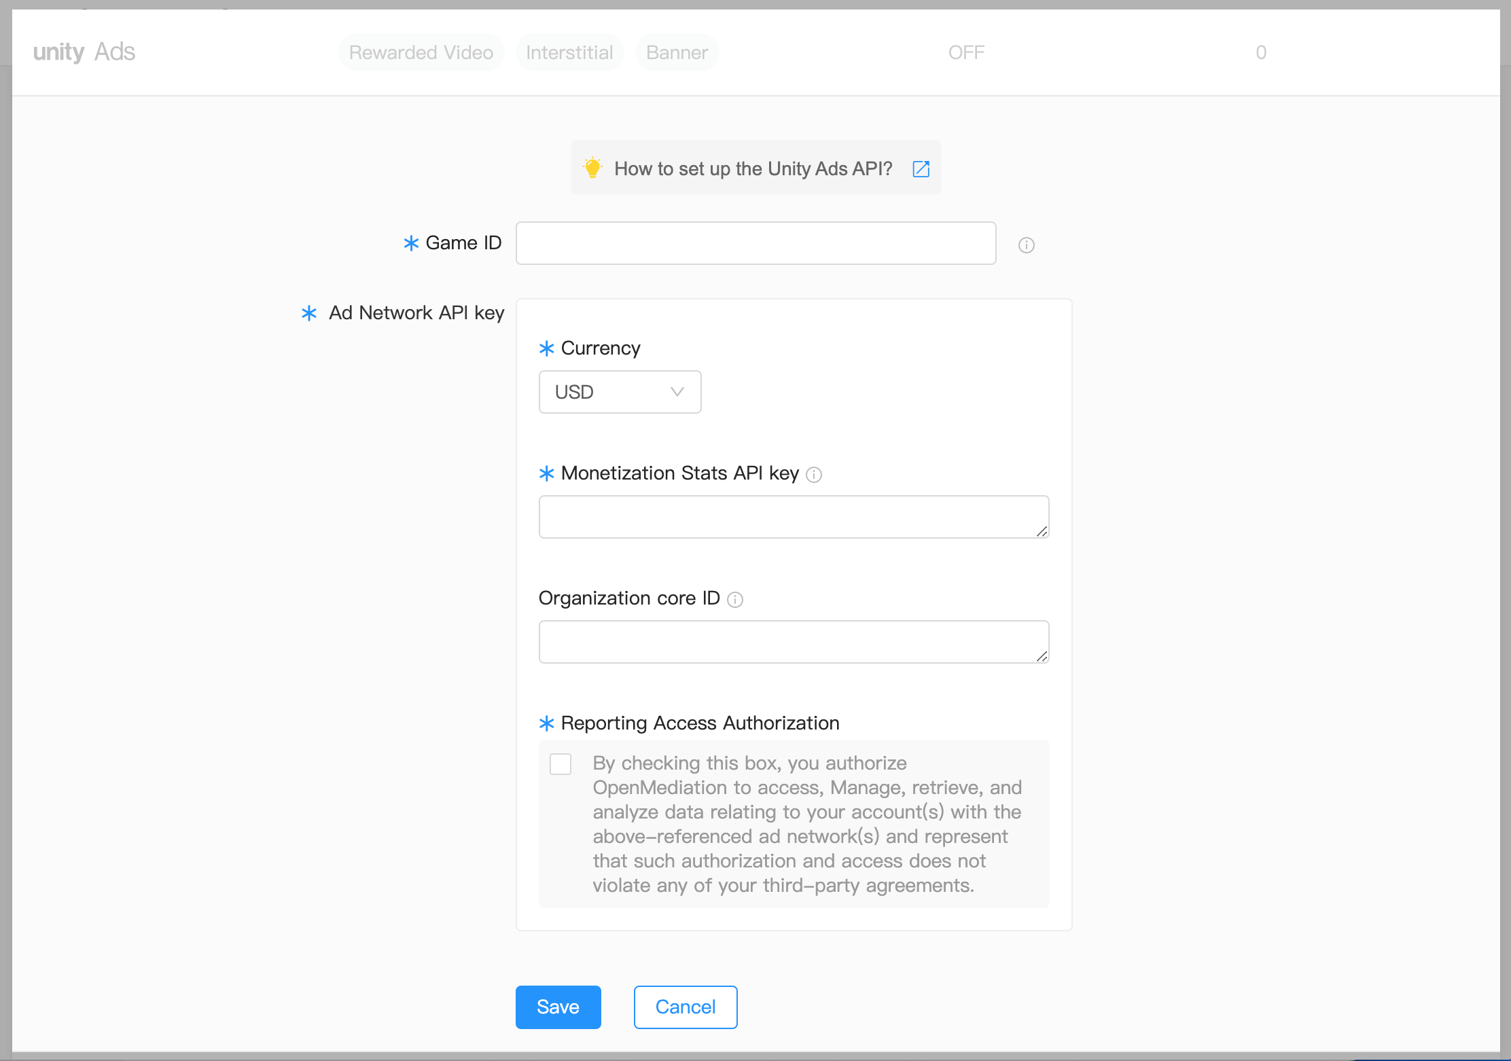Click the OFF status text

tap(966, 52)
